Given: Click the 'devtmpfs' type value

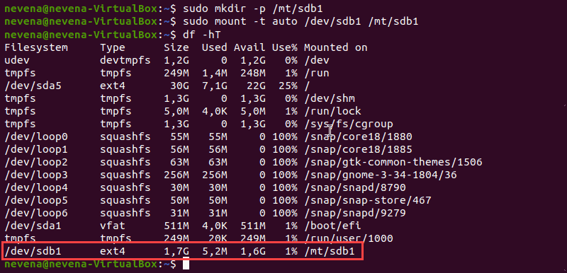Looking at the screenshot, I should [125, 60].
